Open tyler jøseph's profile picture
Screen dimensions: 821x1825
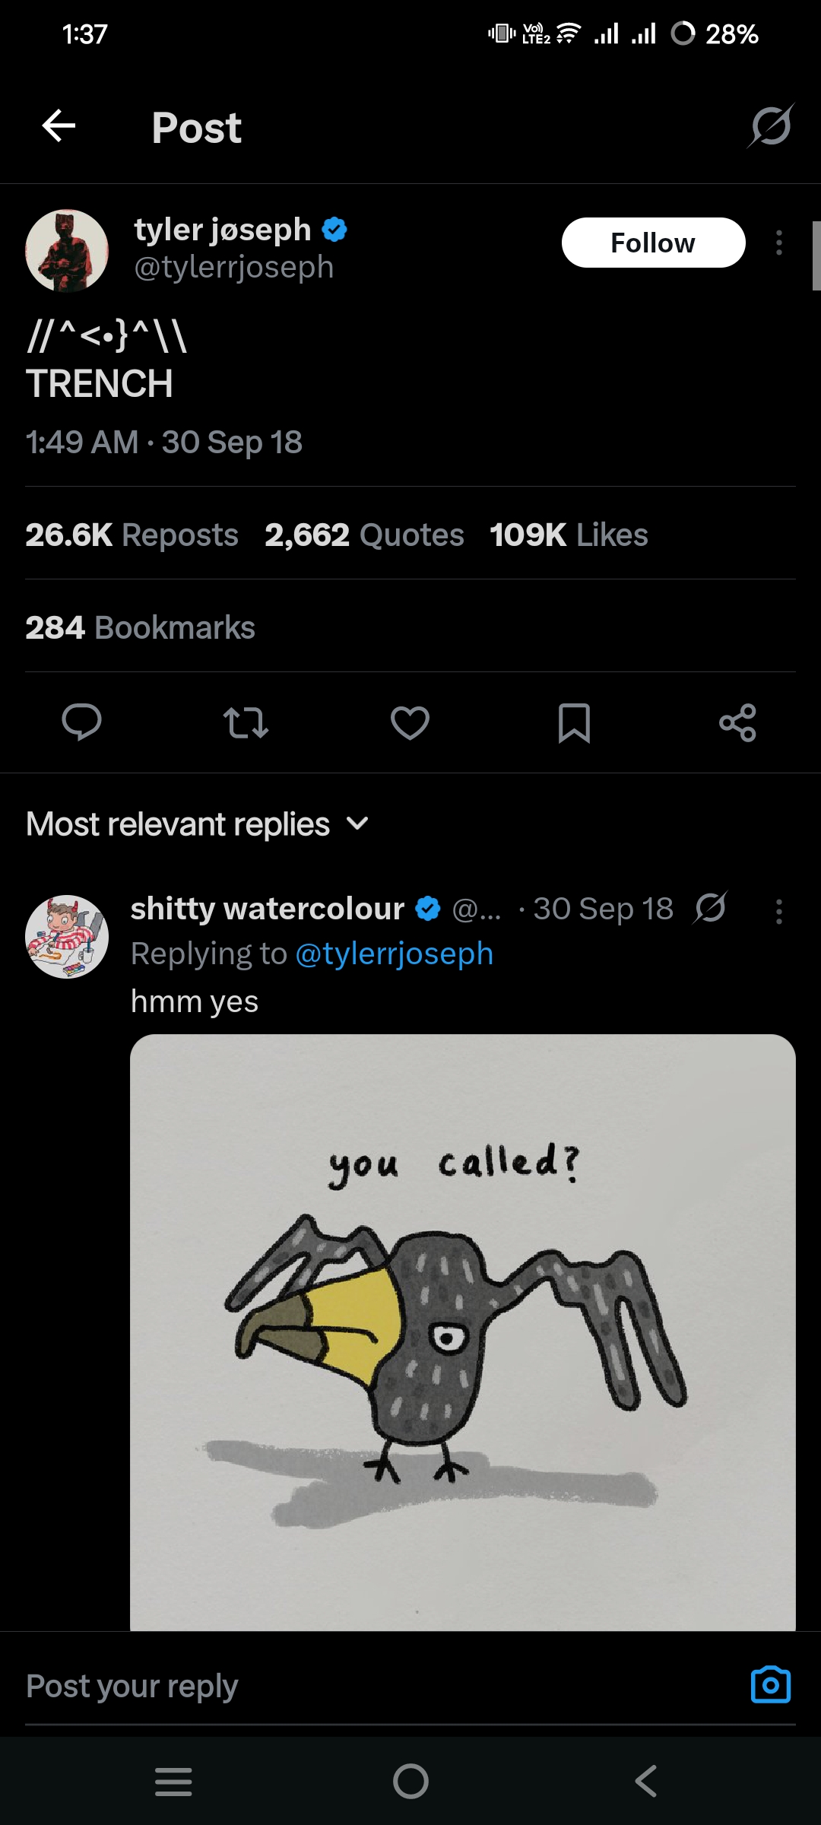coord(67,250)
